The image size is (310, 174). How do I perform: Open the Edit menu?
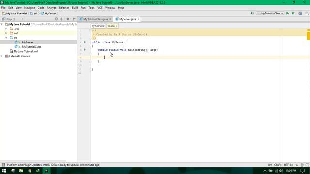click(x=11, y=8)
